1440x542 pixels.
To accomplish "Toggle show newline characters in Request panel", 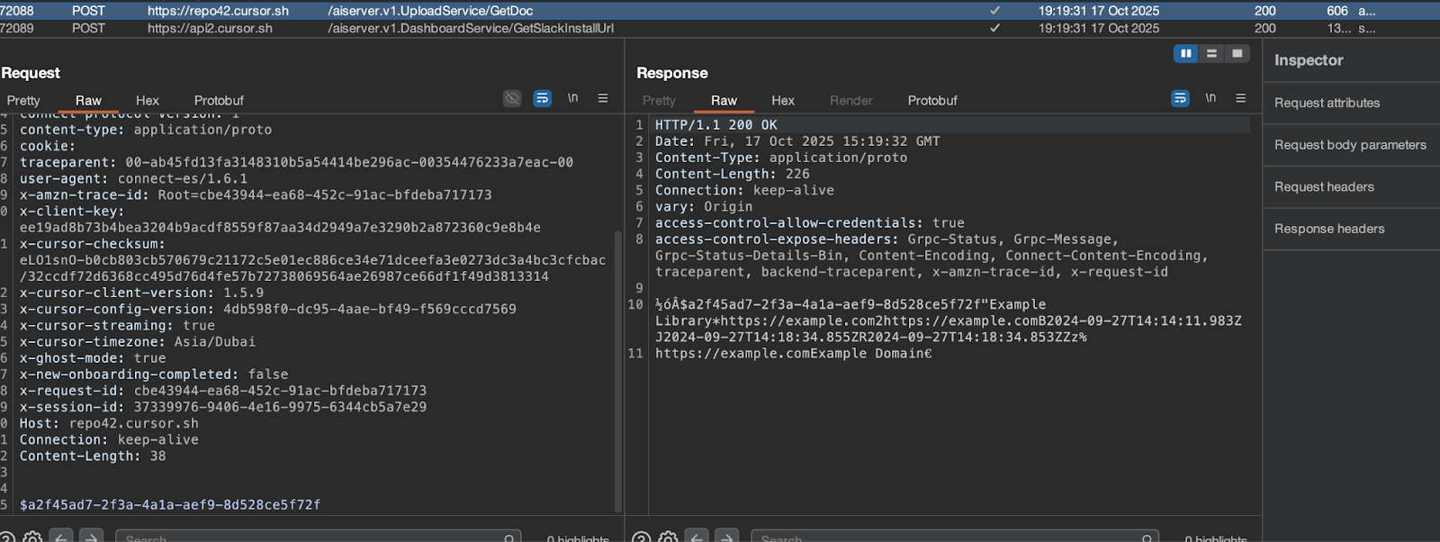I will (x=572, y=98).
